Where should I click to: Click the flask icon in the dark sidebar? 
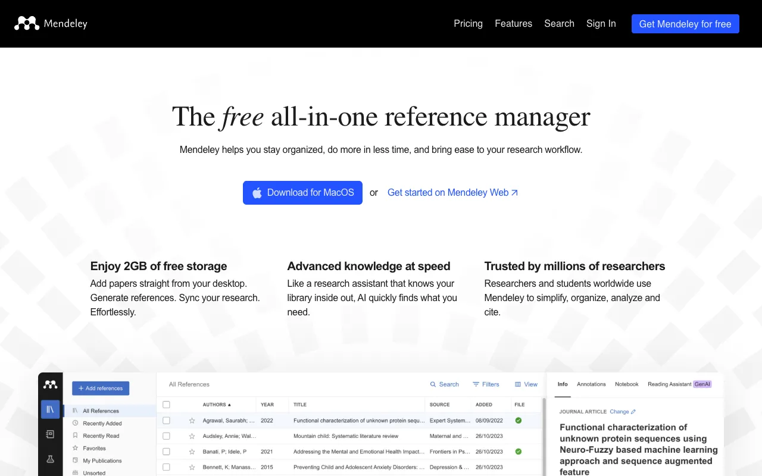(x=51, y=459)
